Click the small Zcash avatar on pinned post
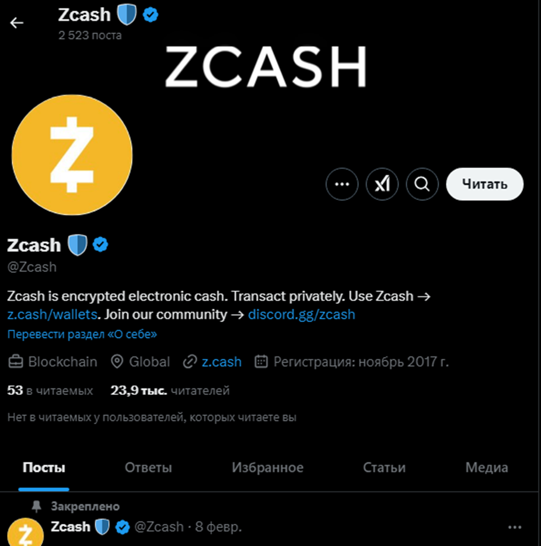 click(26, 532)
